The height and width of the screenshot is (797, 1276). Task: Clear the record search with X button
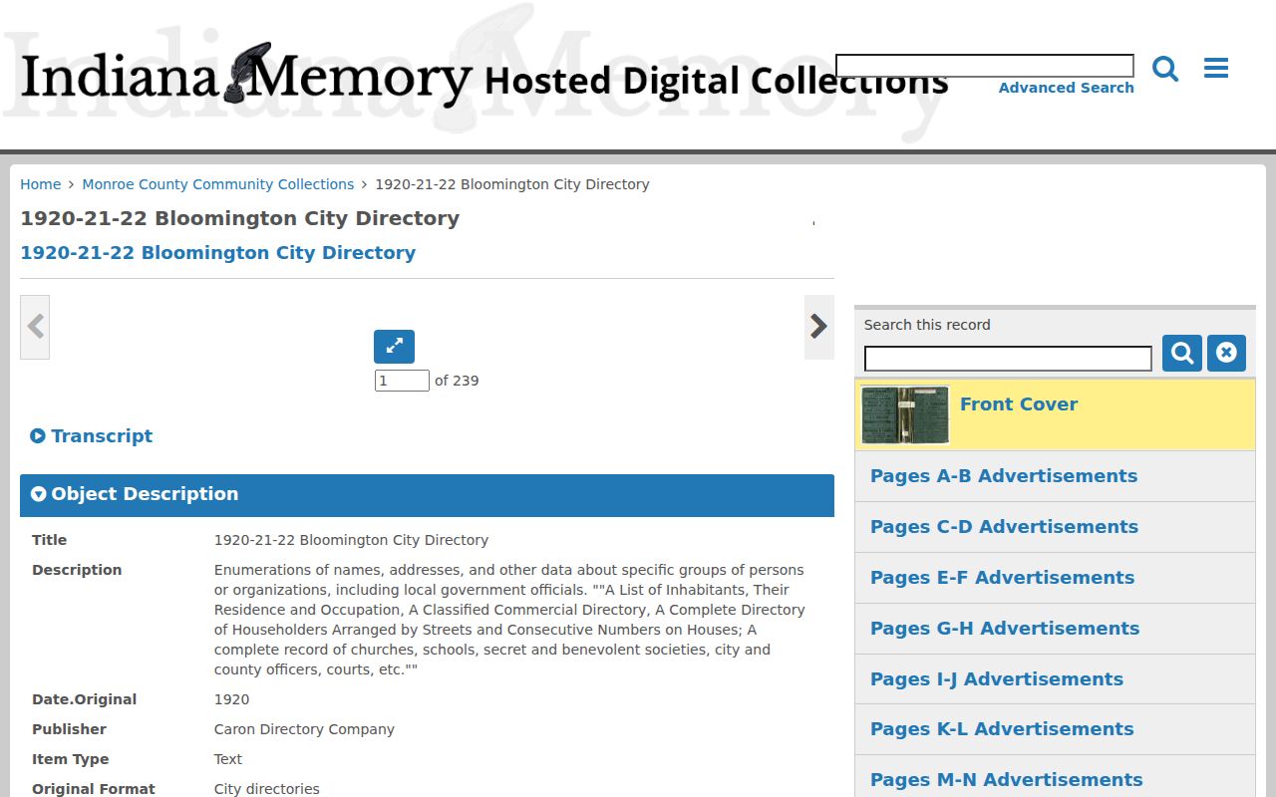tap(1226, 353)
